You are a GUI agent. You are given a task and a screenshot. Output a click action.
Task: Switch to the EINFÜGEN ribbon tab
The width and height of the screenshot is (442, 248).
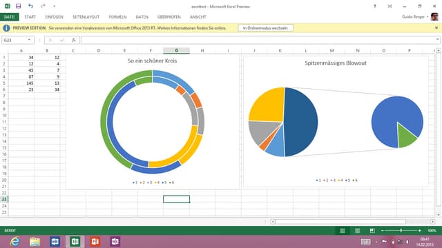point(54,17)
